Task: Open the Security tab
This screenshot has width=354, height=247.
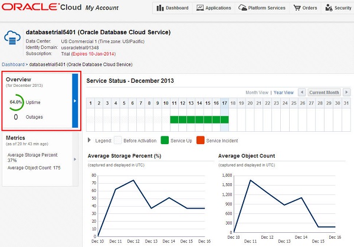Action: 338,8
